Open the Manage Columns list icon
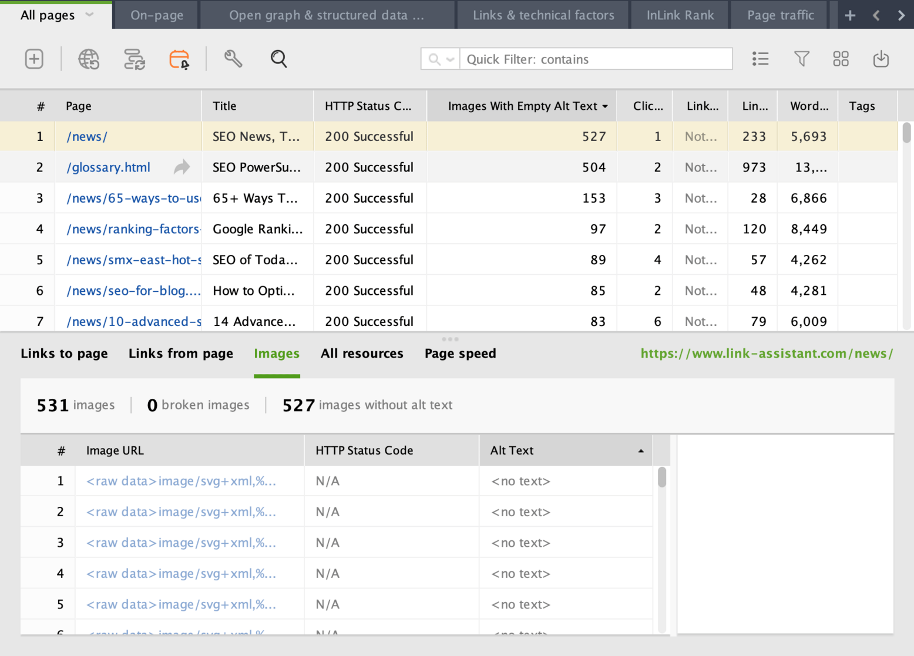 (x=760, y=59)
